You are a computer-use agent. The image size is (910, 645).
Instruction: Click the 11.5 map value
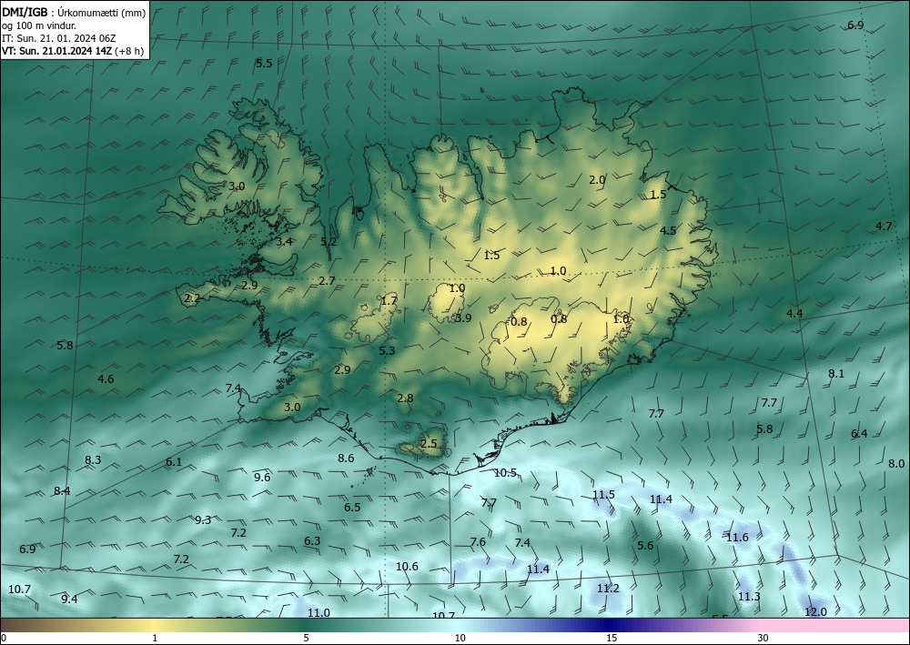[x=603, y=495]
